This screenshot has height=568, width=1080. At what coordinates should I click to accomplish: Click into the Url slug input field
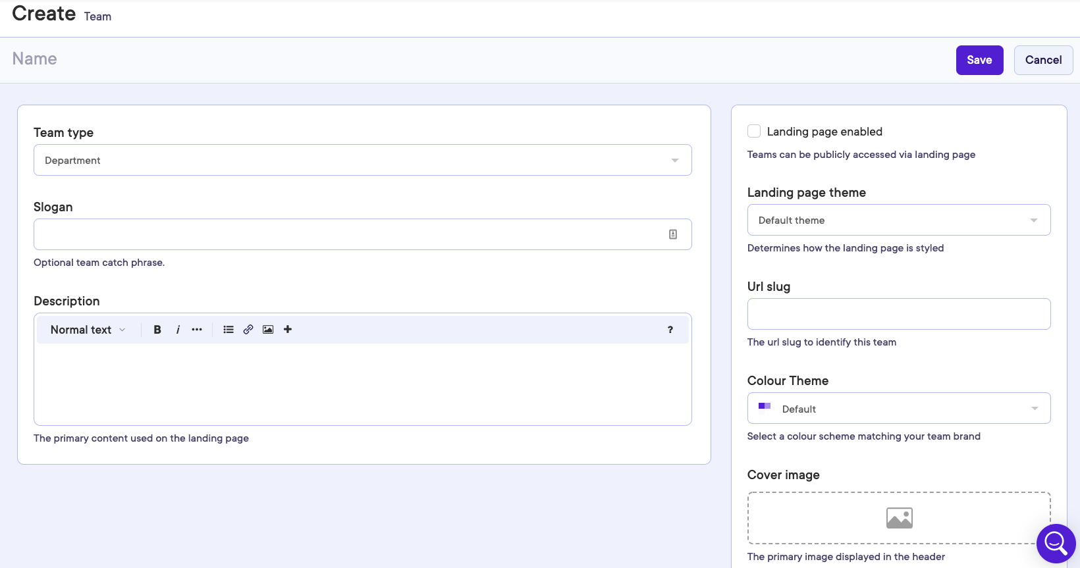[898, 314]
